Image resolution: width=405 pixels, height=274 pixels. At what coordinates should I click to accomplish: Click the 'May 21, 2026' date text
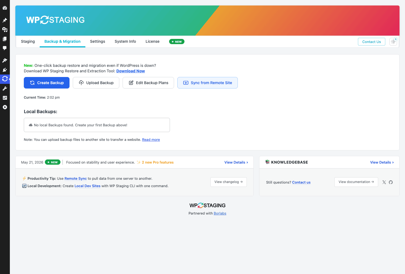(x=32, y=162)
